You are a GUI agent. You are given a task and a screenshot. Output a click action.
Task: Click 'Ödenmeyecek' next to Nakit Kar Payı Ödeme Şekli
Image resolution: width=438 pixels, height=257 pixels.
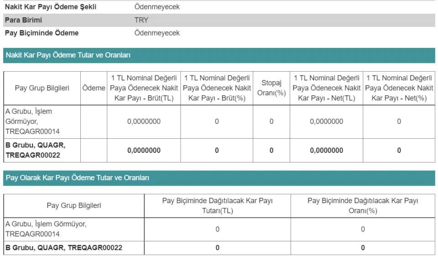[157, 7]
